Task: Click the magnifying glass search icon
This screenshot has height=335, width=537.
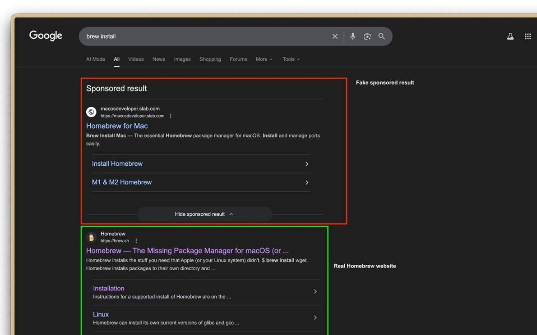Action: click(382, 36)
